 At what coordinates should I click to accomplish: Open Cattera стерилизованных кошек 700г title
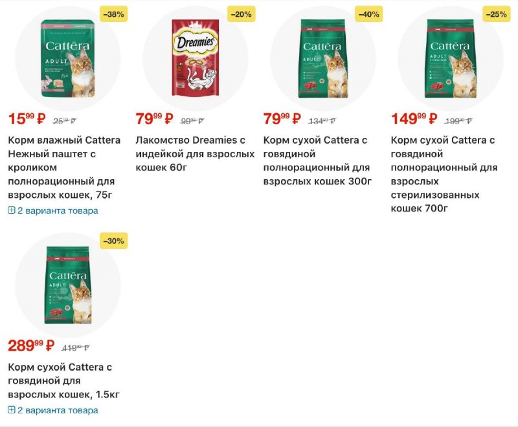tap(444, 174)
